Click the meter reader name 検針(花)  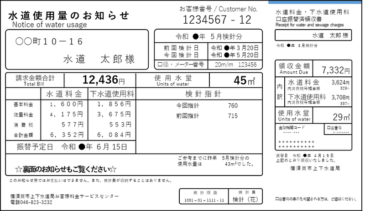click(245, 199)
